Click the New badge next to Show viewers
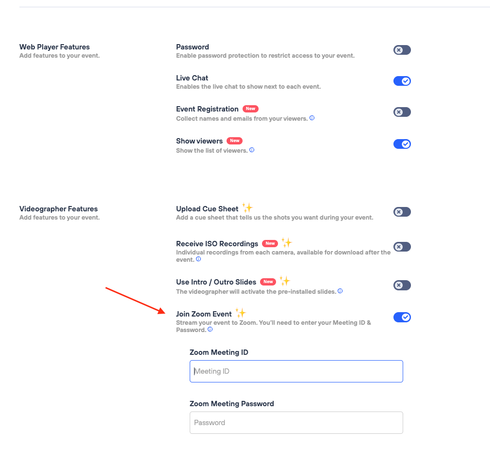Image resolution: width=490 pixels, height=460 pixels. [234, 141]
